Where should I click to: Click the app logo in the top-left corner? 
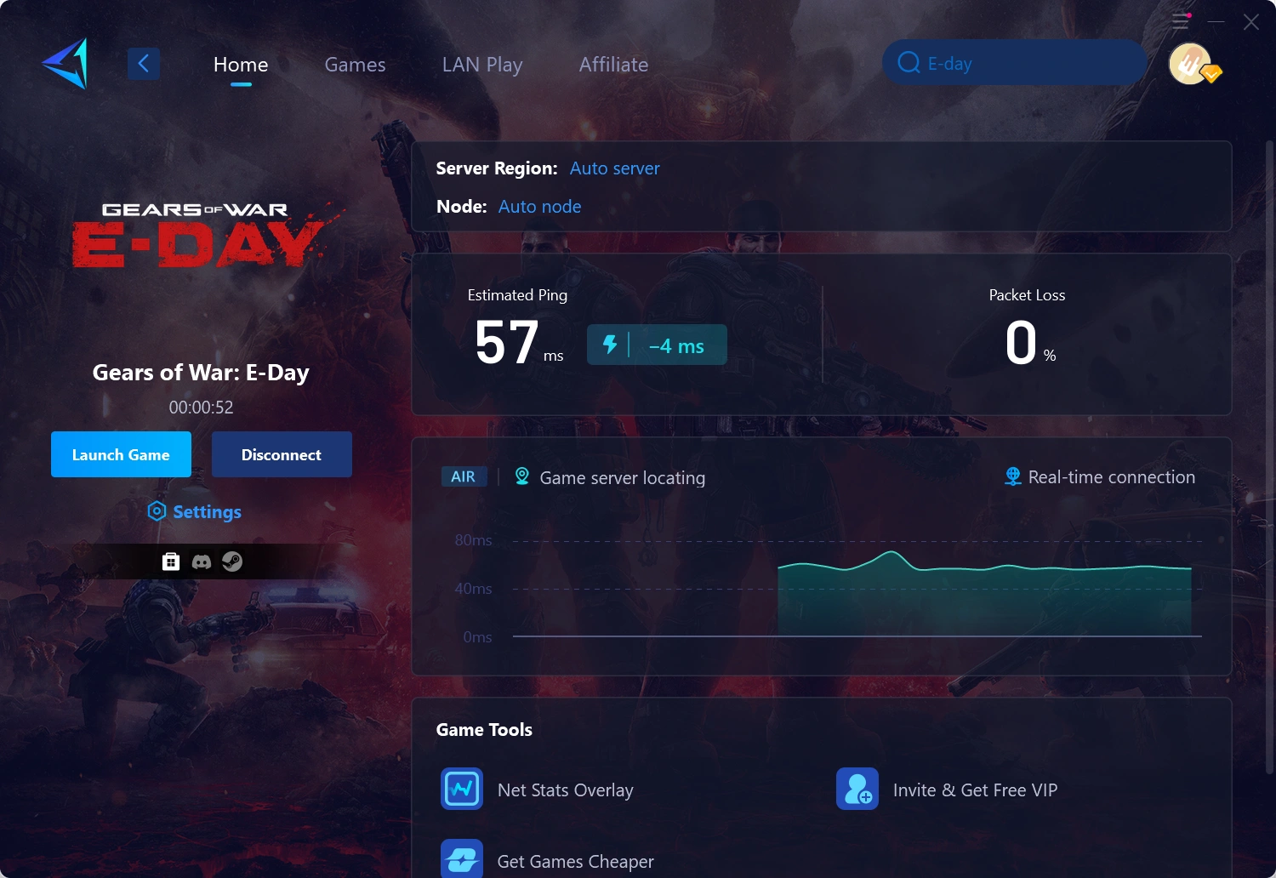[65, 64]
